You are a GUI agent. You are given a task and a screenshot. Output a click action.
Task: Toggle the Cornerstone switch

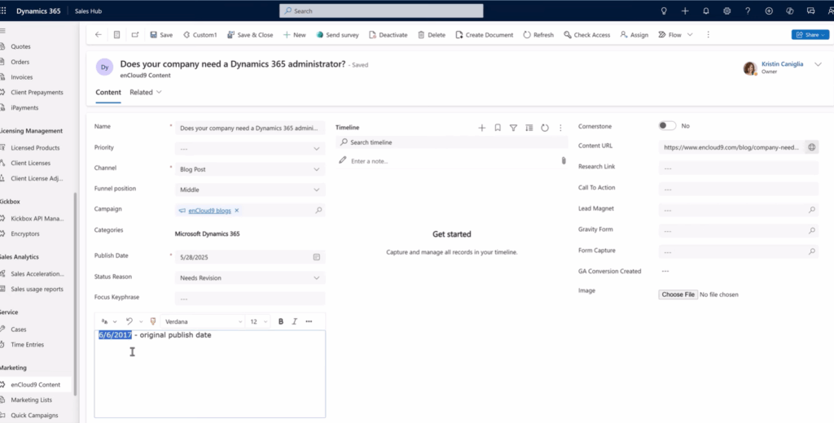click(667, 126)
